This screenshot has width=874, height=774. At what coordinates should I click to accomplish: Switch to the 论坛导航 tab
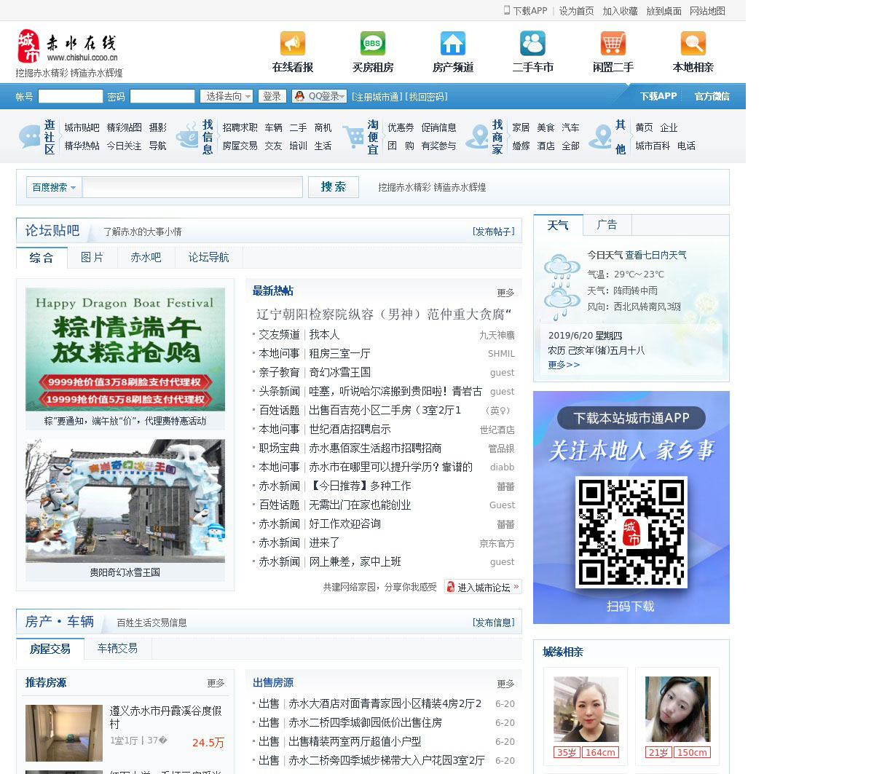tap(209, 258)
